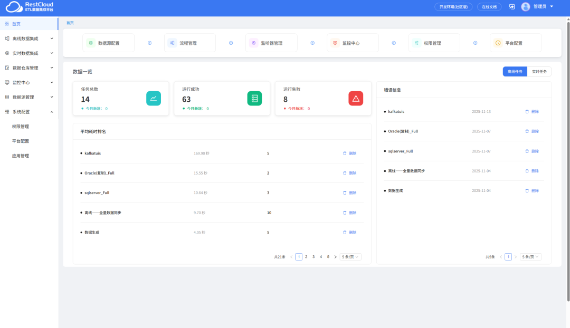Click '169.90 秒' duration value
The height and width of the screenshot is (328, 570).
click(x=202, y=153)
